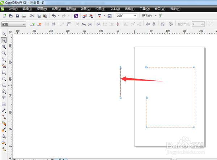Open the 帮助(H) menu

(x=175, y=9)
